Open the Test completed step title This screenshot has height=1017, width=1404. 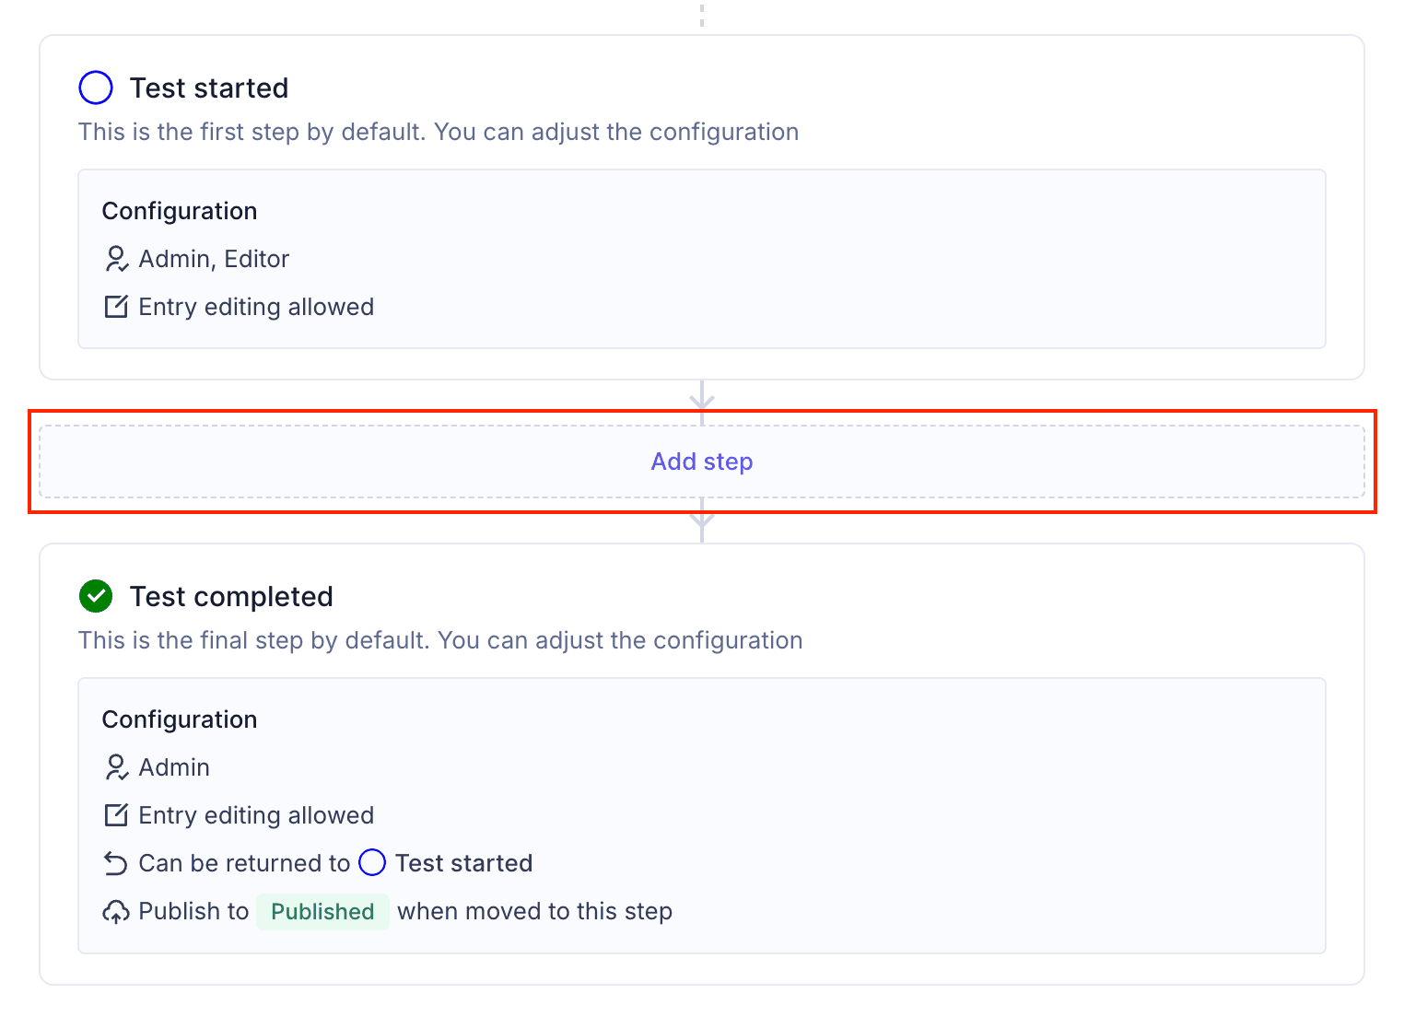click(x=231, y=596)
